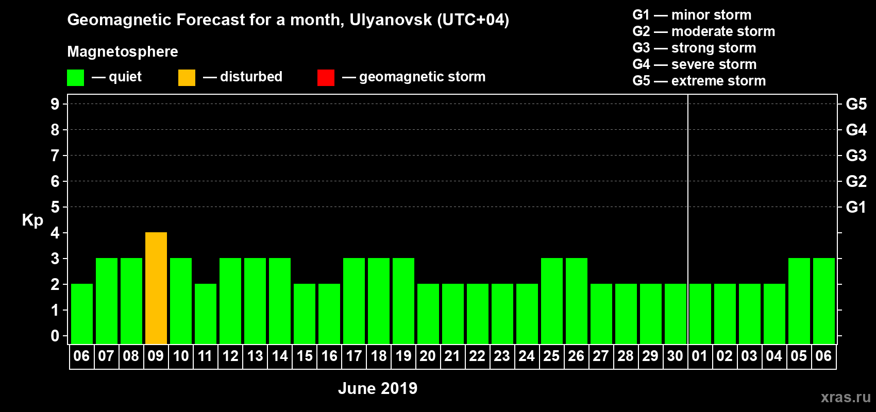Click 'G3 — strong storm' text
Image resolution: width=876 pixels, height=412 pixels.
pos(694,48)
